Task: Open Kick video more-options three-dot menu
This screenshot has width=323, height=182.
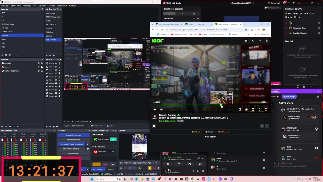Action: tap(267, 126)
